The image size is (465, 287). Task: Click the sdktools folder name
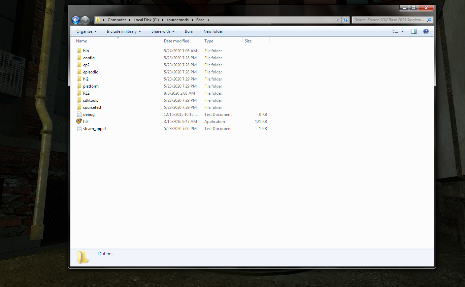point(91,100)
